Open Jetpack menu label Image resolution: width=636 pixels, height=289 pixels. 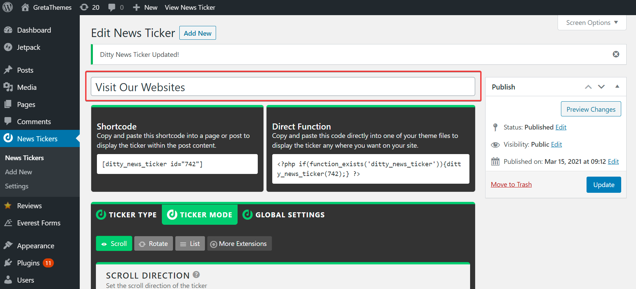(29, 47)
